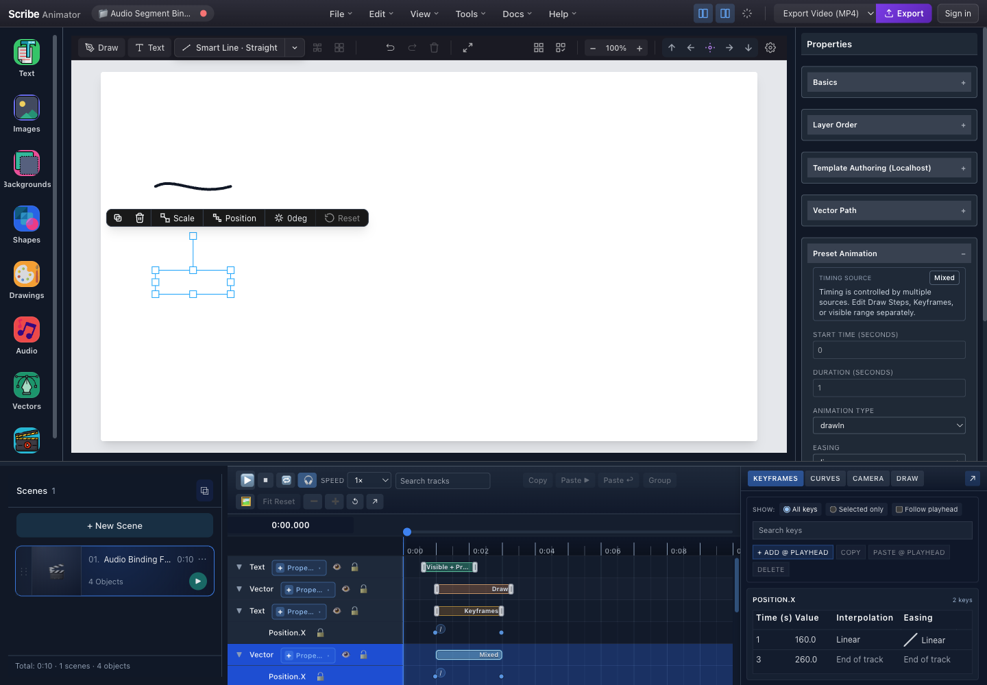
Task: Click Add @ Playhead button
Action: [792, 552]
